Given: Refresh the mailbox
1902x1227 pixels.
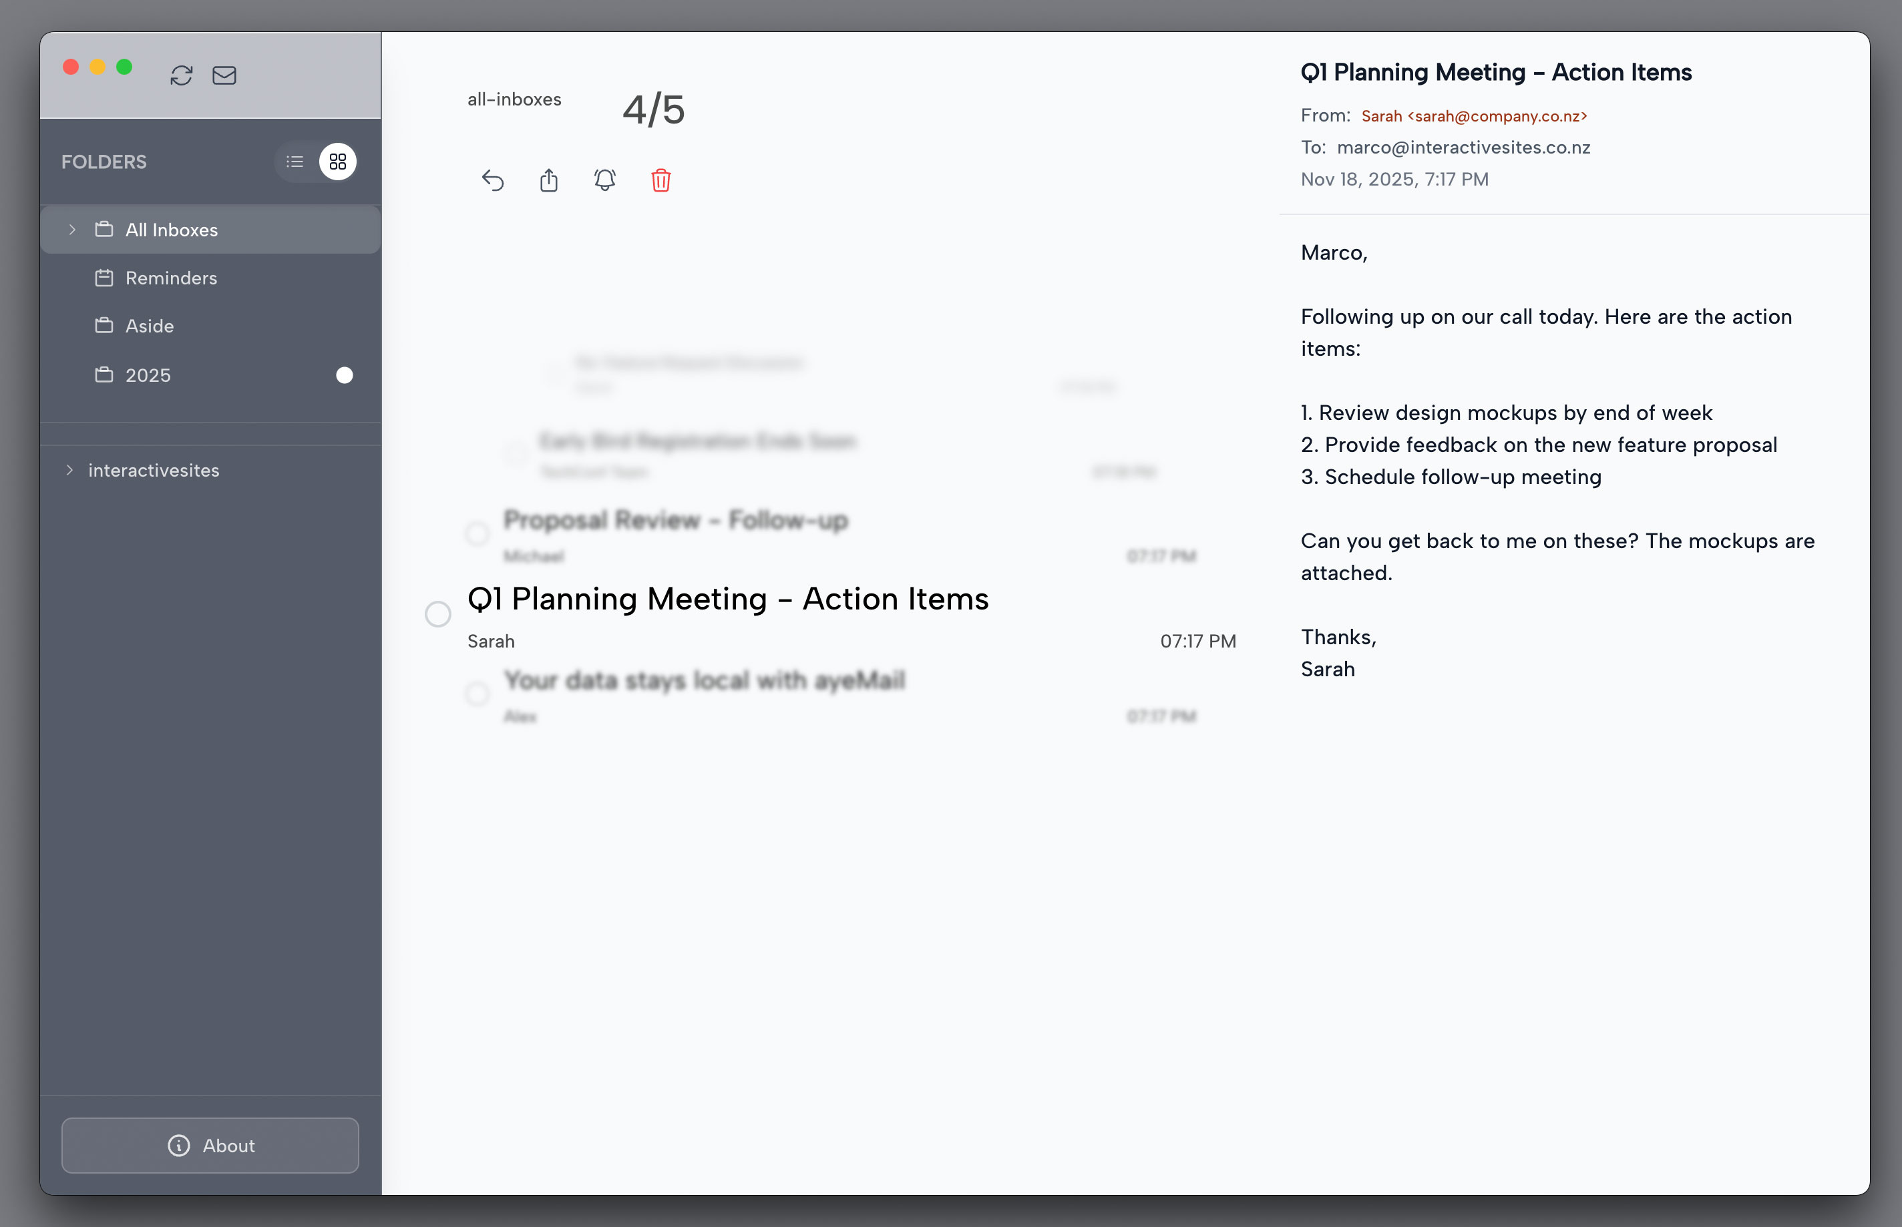Looking at the screenshot, I should coord(181,75).
